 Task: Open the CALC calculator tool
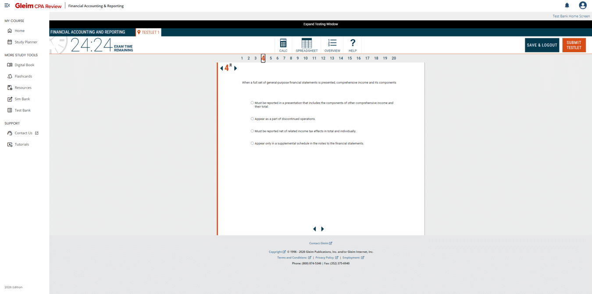(x=283, y=45)
